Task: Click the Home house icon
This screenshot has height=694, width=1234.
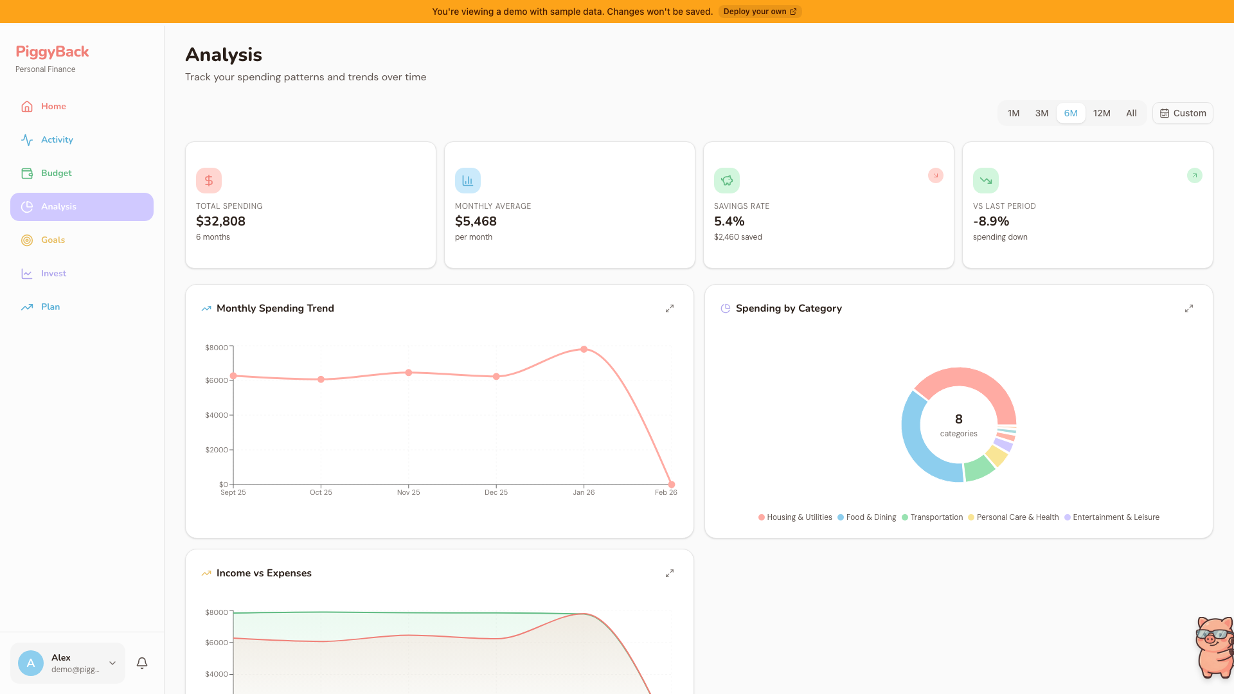Action: (27, 107)
